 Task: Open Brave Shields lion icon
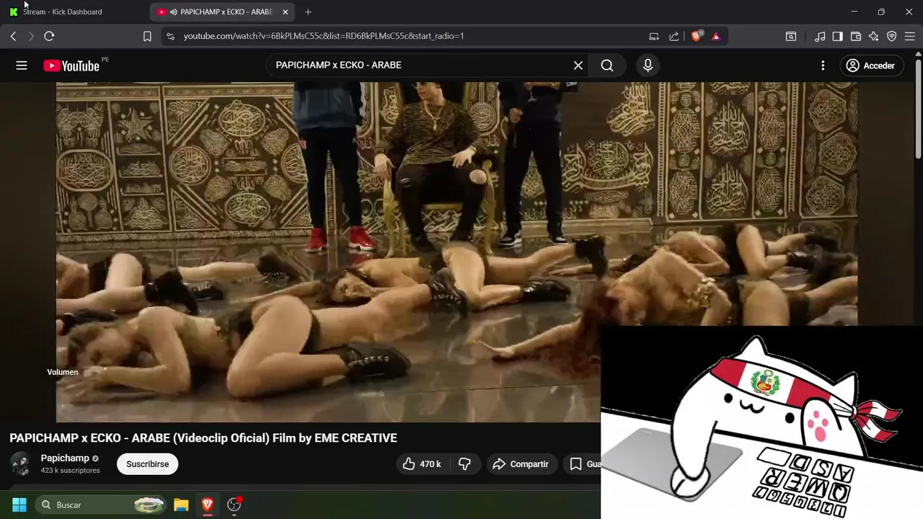(x=697, y=36)
